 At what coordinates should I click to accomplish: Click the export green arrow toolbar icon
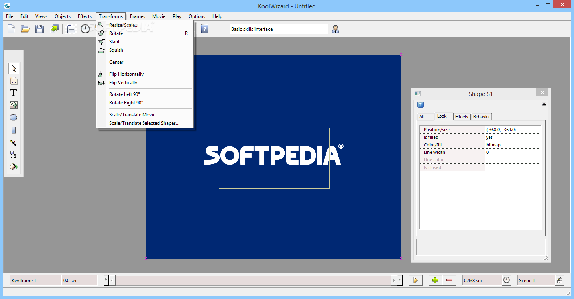pyautogui.click(x=54, y=29)
